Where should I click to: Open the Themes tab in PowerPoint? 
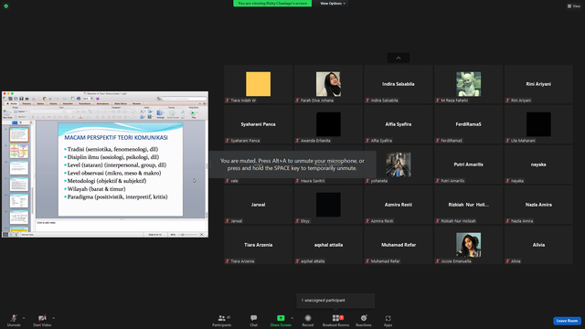click(27, 103)
